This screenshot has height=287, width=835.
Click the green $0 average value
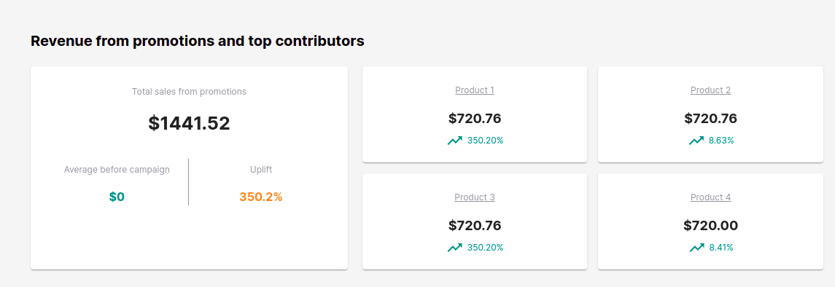point(117,197)
